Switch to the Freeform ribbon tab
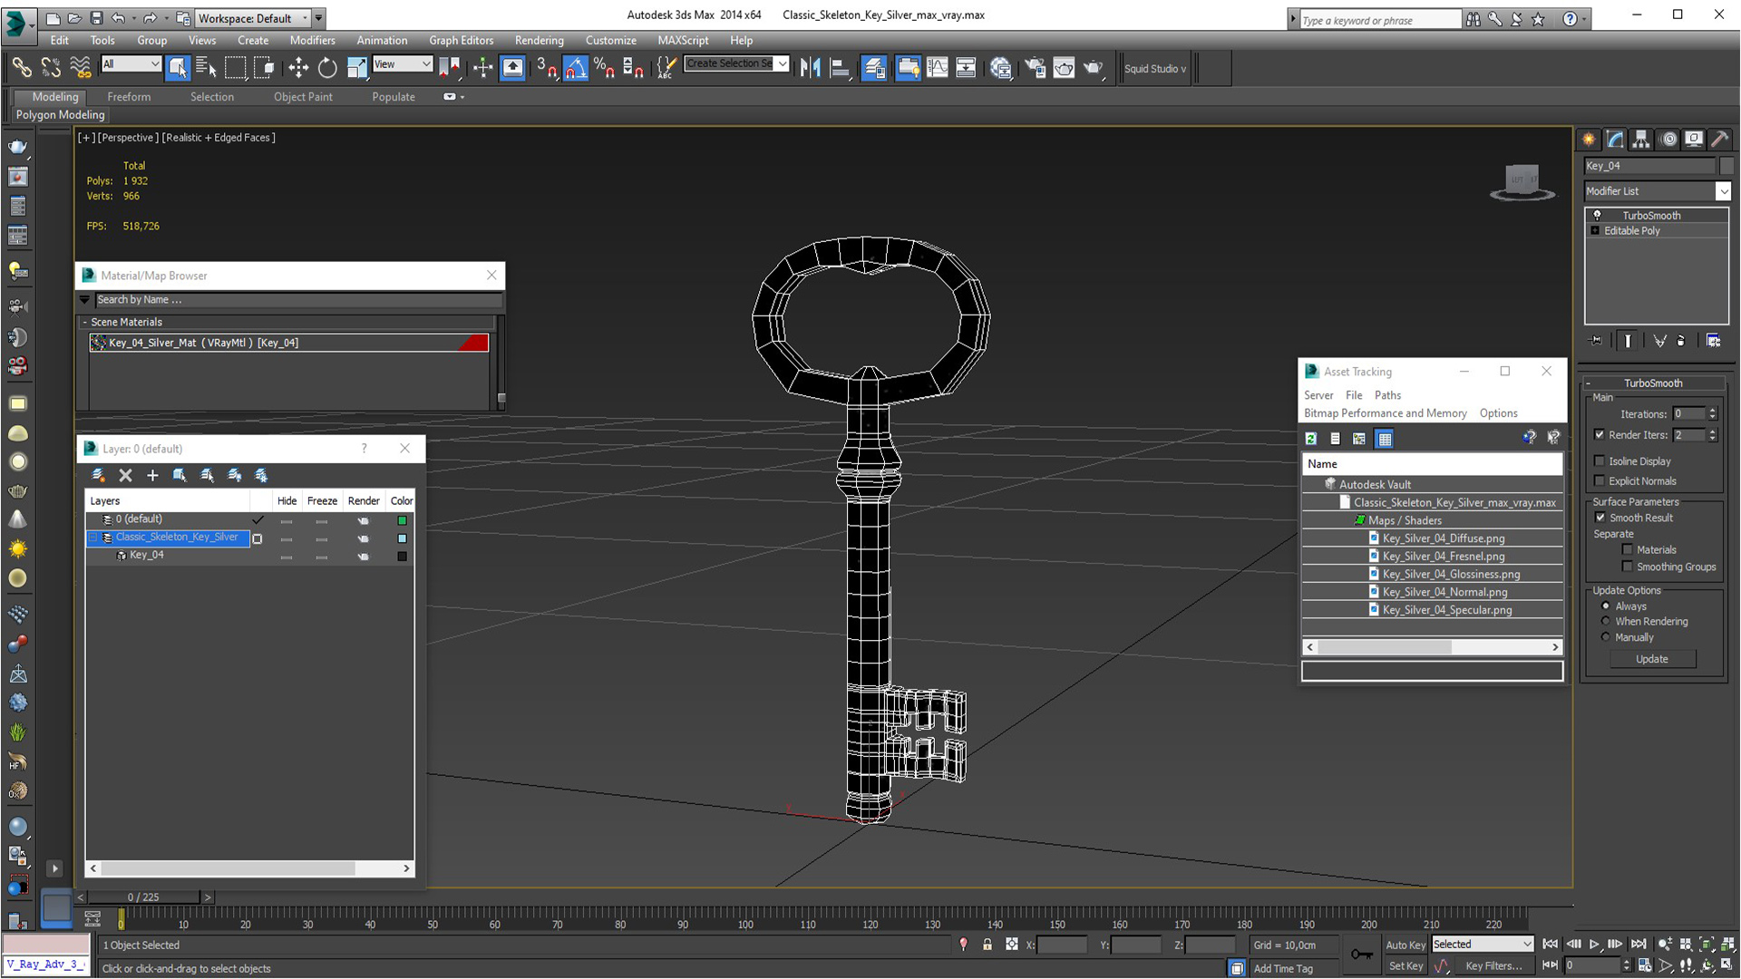Screen dimensions: 1741x979 pos(129,97)
